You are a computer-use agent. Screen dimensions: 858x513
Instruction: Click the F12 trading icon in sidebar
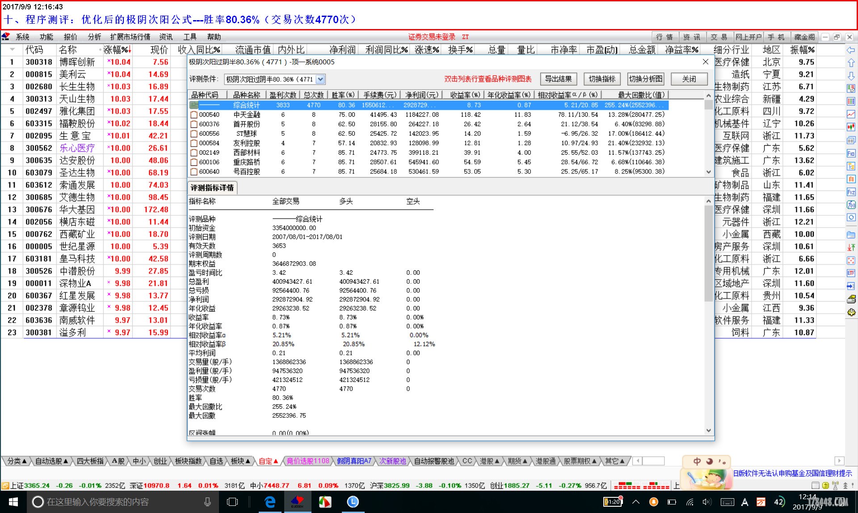click(851, 192)
